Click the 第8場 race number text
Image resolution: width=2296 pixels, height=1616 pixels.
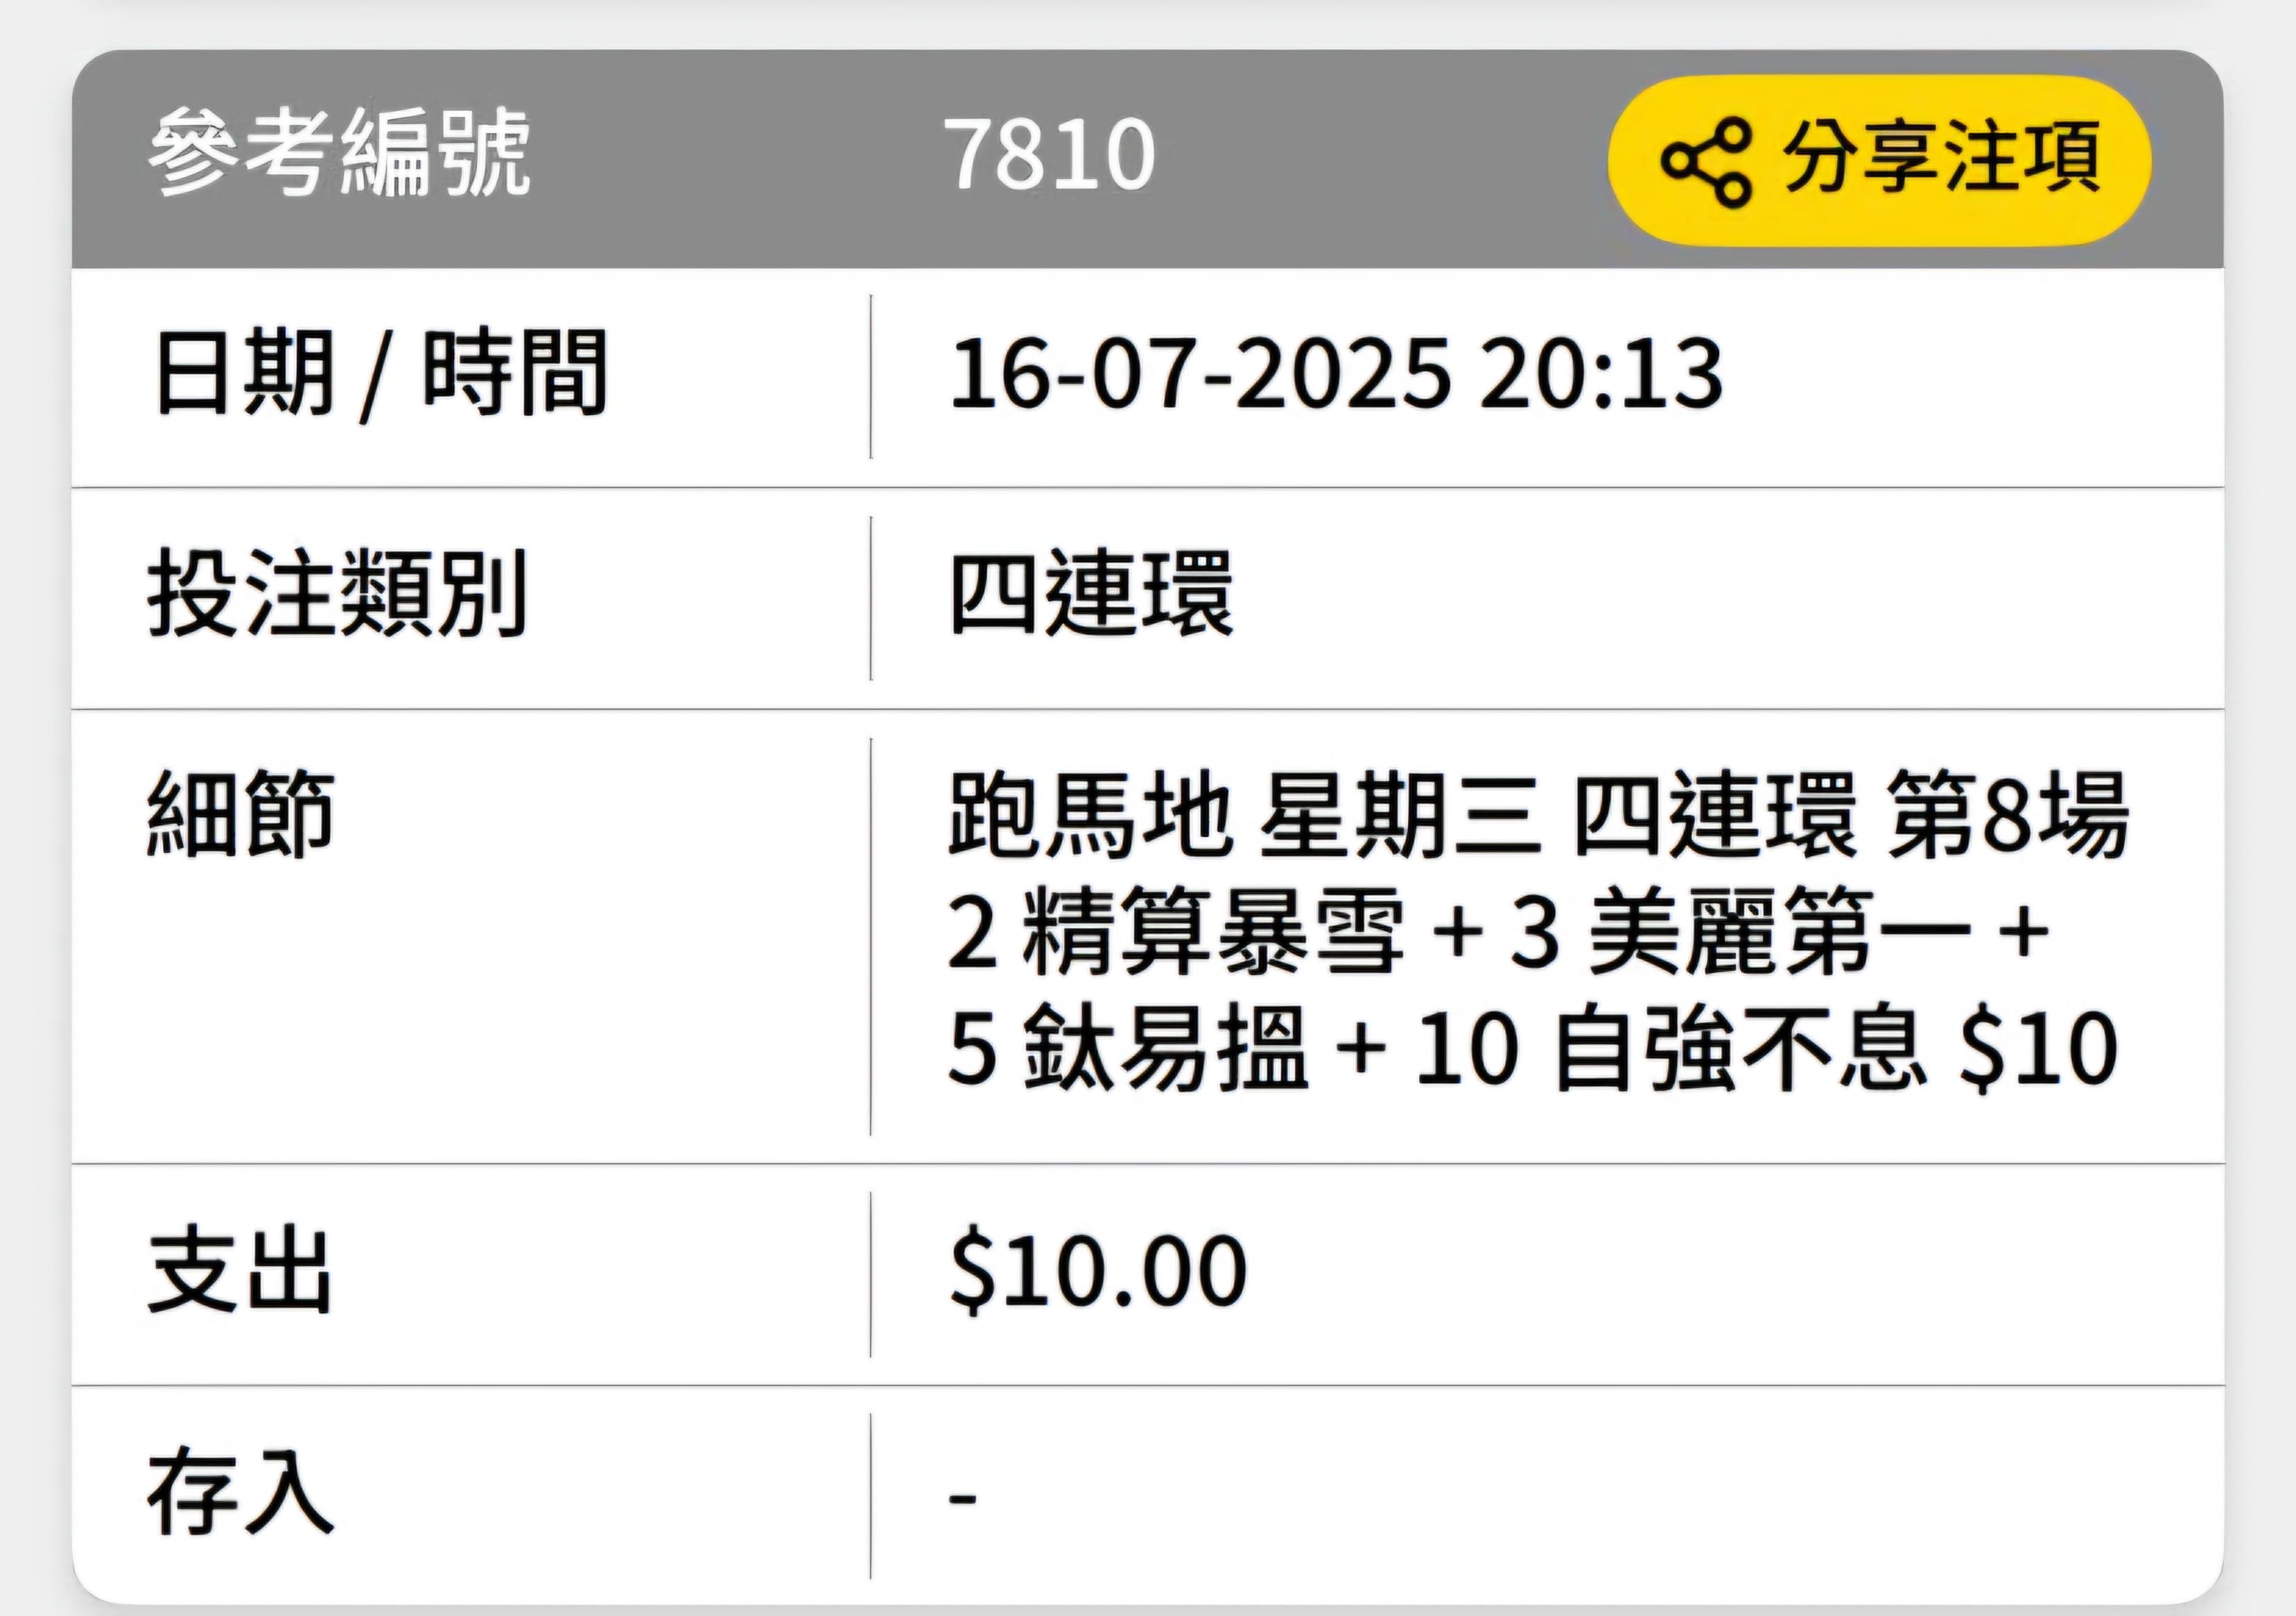pyautogui.click(x=2007, y=814)
